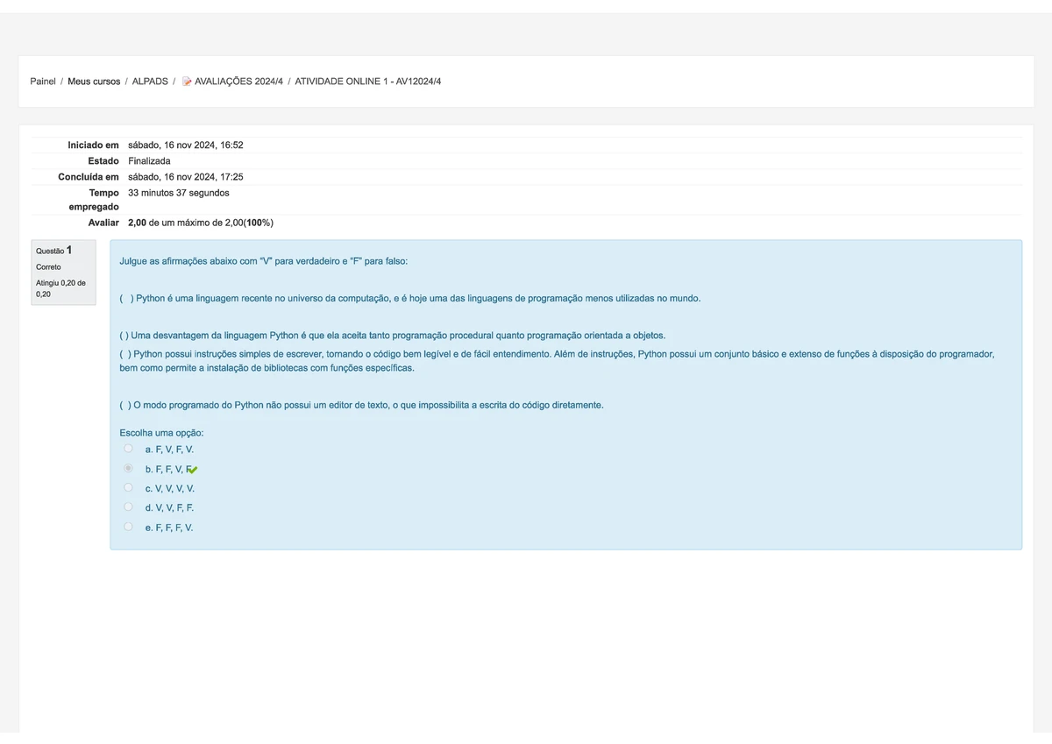The width and height of the screenshot is (1052, 744).
Task: Choose radio option c. V, V, V, V.
Action: [129, 488]
